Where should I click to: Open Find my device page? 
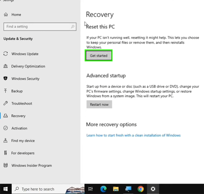tap(23, 140)
